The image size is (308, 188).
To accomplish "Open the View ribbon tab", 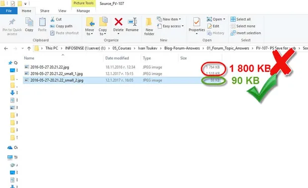I will click(62, 11).
